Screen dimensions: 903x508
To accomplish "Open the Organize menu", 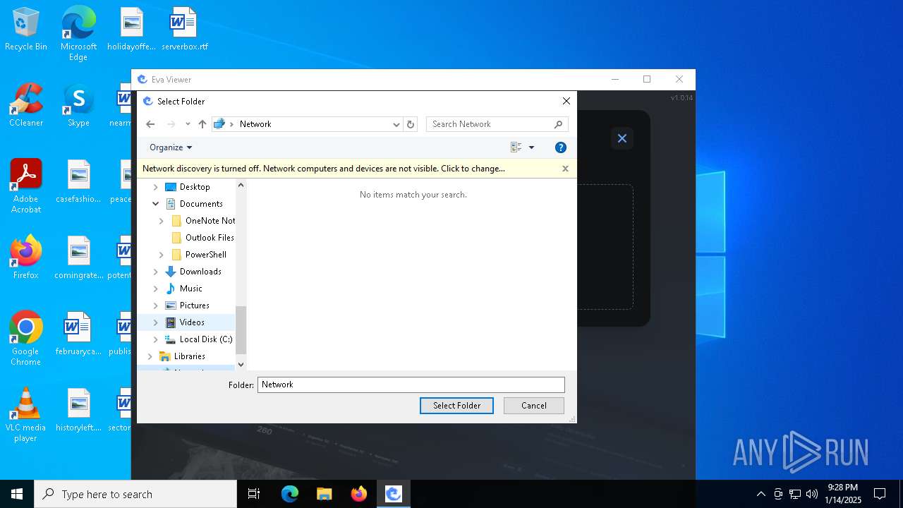I will [x=171, y=147].
